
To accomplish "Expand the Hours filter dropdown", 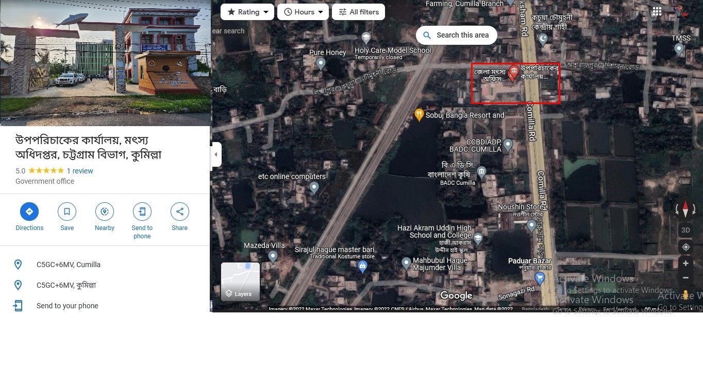I will coord(303,12).
